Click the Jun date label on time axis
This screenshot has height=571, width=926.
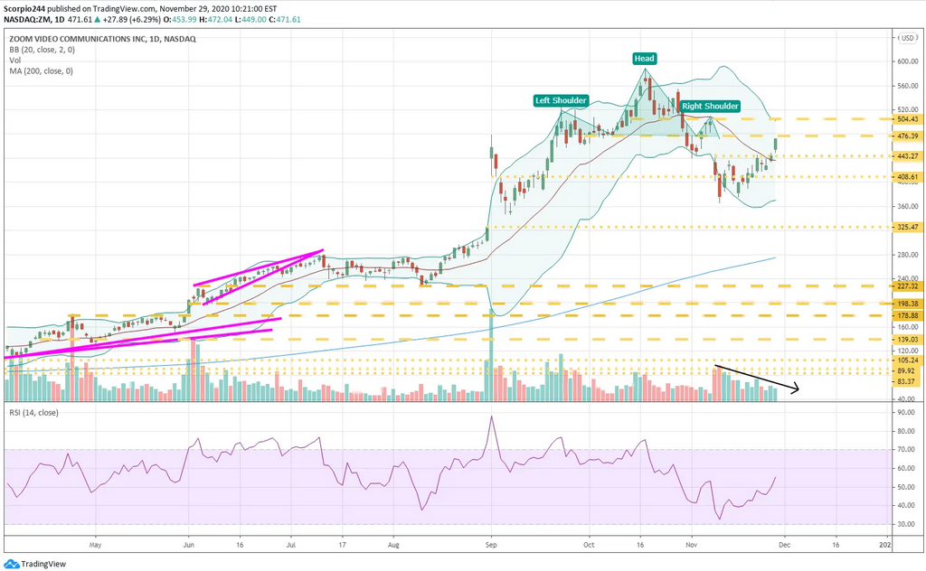point(188,545)
